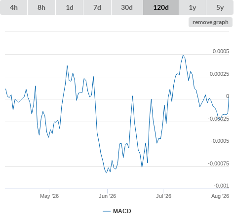The width and height of the screenshot is (234, 224).
Task: Click the blue MACD legend line marker
Action: [107, 211]
